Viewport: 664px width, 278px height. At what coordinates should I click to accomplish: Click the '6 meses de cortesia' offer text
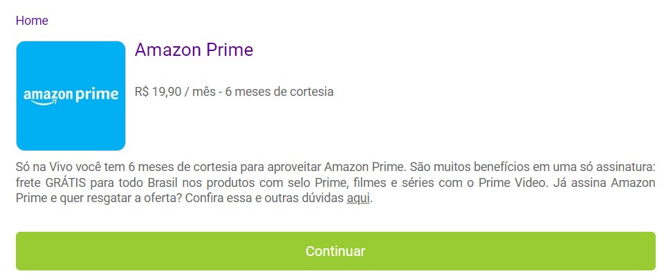279,92
